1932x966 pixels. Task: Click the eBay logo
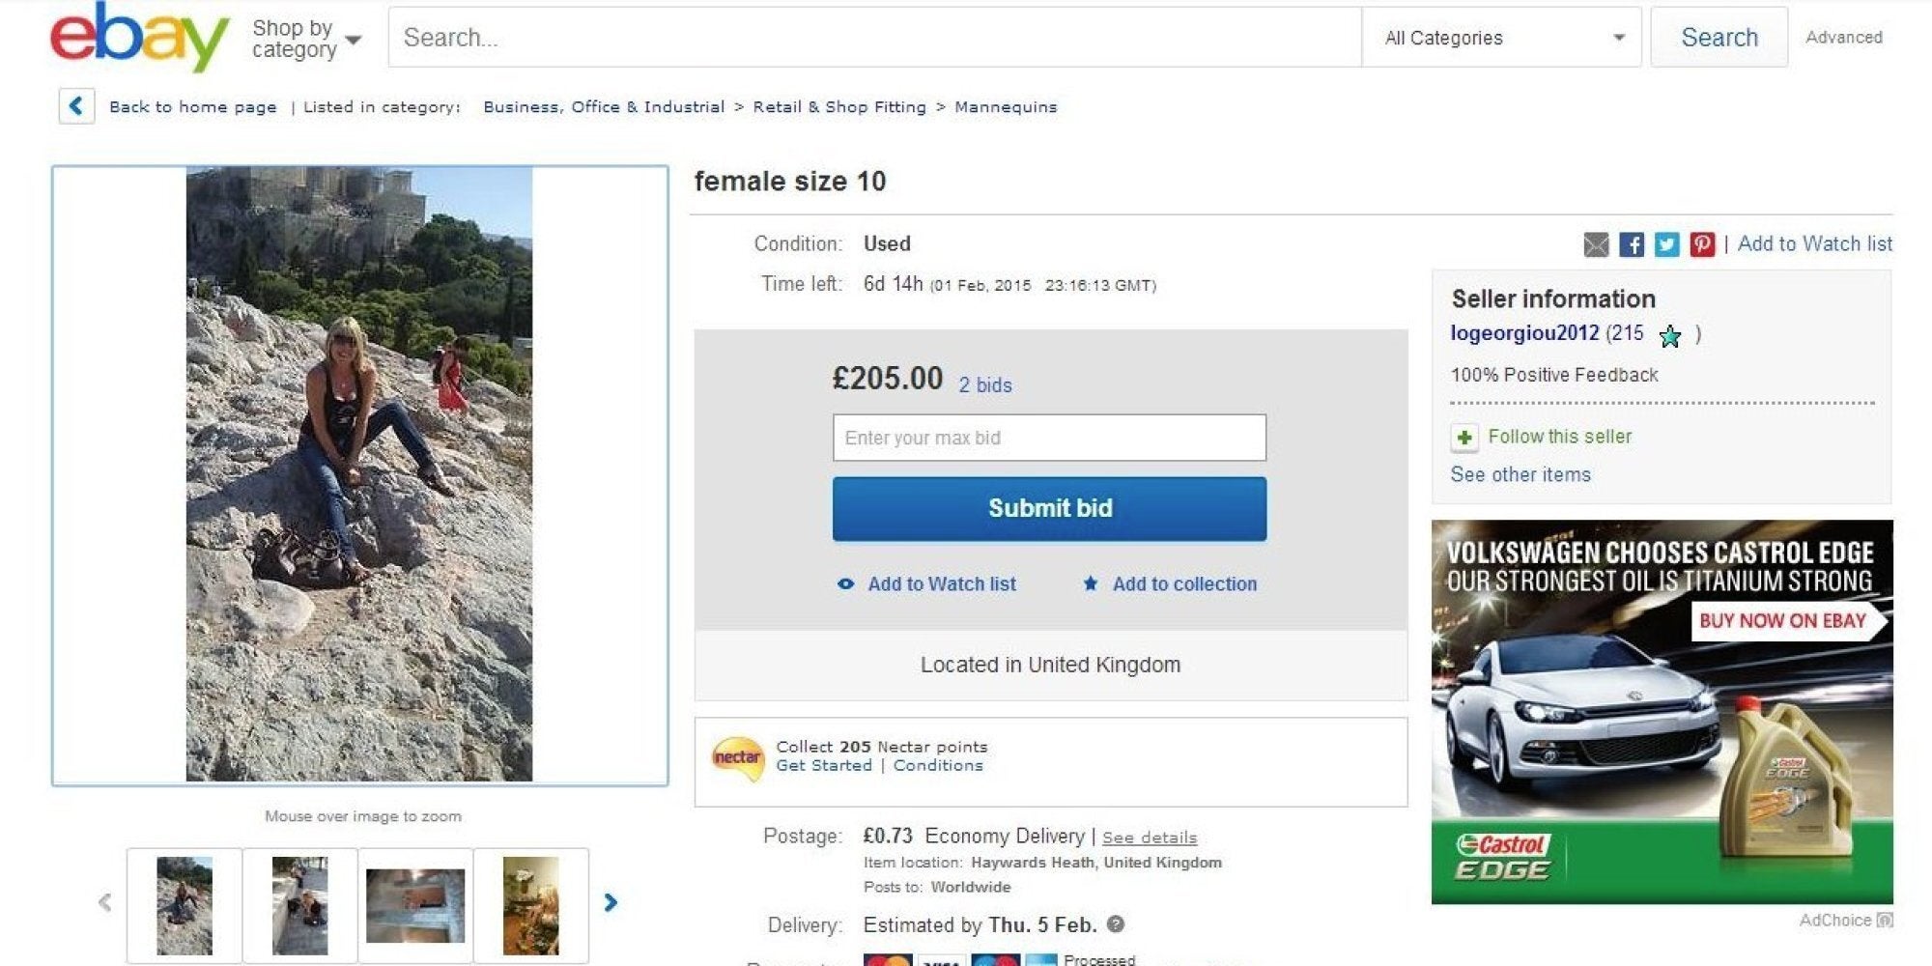pos(139,37)
